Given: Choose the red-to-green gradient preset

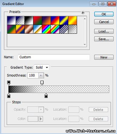Looking at the screenshot, I should [x=38, y=20].
